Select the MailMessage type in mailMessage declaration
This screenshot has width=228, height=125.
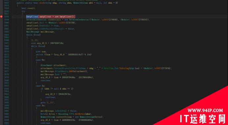[33, 32]
